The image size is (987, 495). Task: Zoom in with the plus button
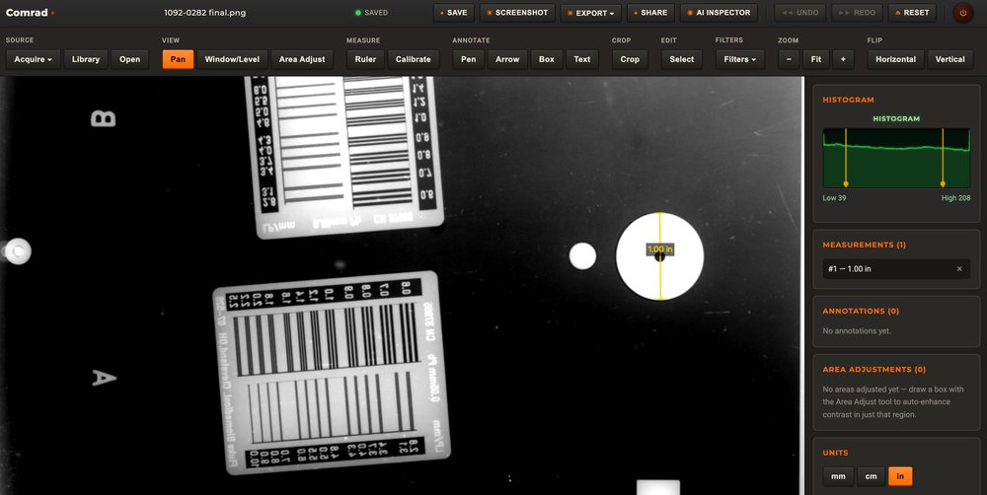coord(843,59)
